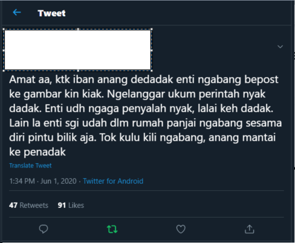295x243 pixels.
Task: Click the tweet body text starting 'Amat aa'
Action: coord(145,115)
